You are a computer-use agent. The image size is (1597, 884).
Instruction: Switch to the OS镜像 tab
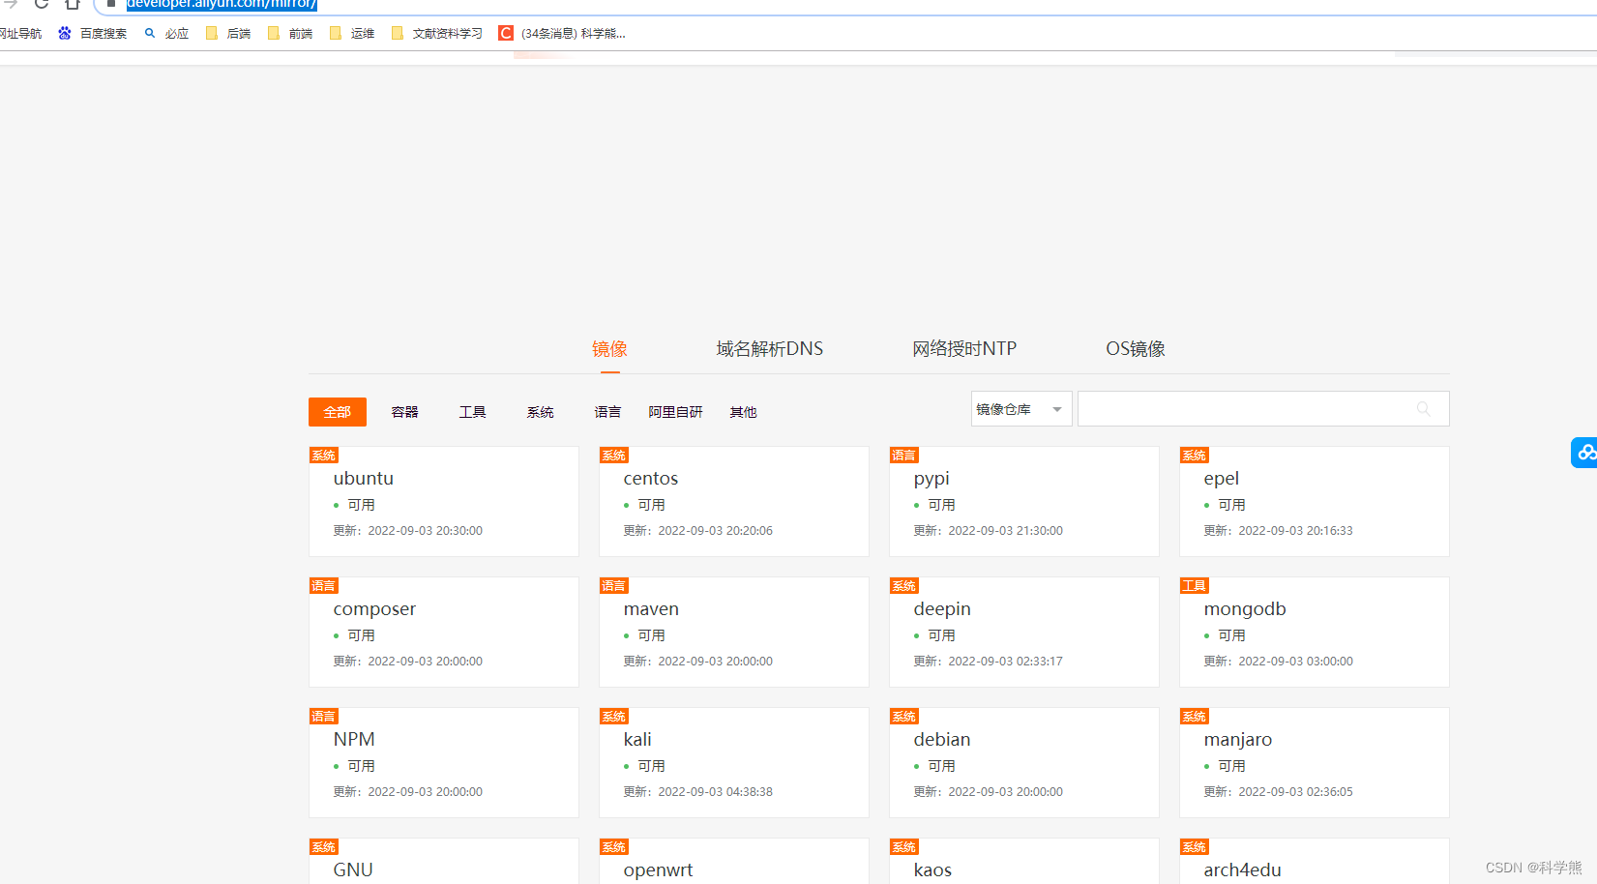coord(1136,349)
